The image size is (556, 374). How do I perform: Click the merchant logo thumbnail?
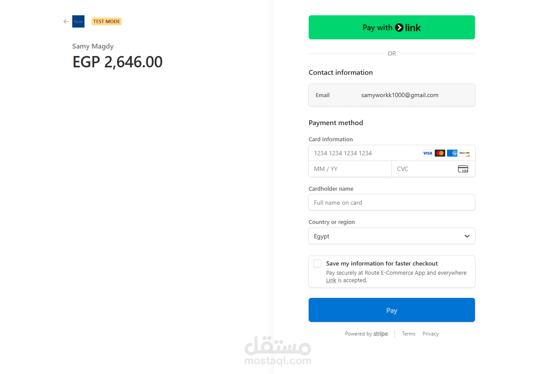point(78,21)
